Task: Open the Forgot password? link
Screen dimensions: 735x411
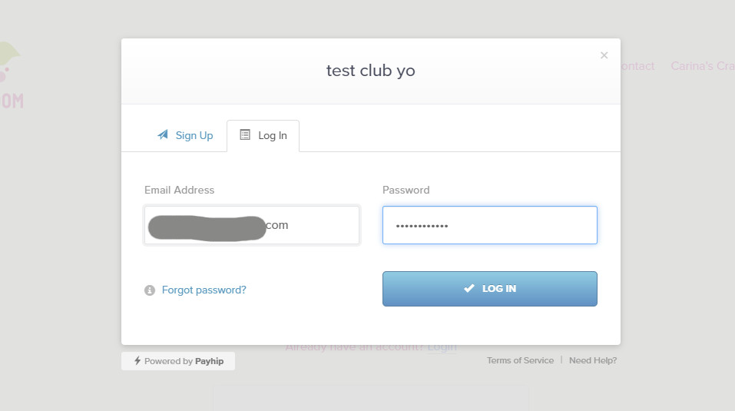Action: pyautogui.click(x=204, y=290)
